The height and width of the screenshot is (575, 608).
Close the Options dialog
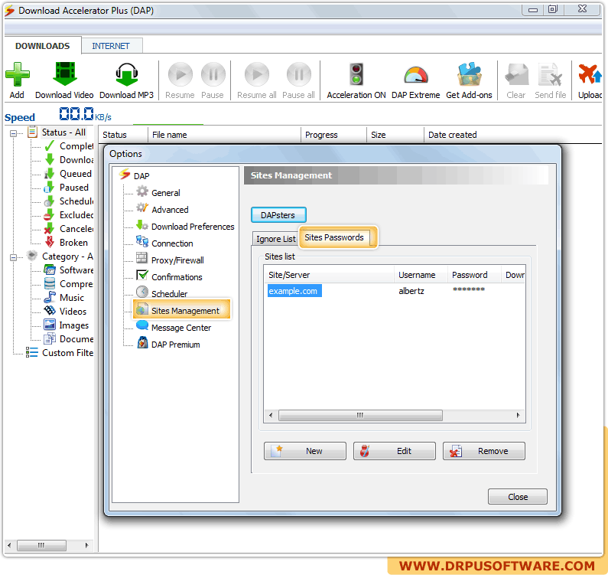click(518, 497)
